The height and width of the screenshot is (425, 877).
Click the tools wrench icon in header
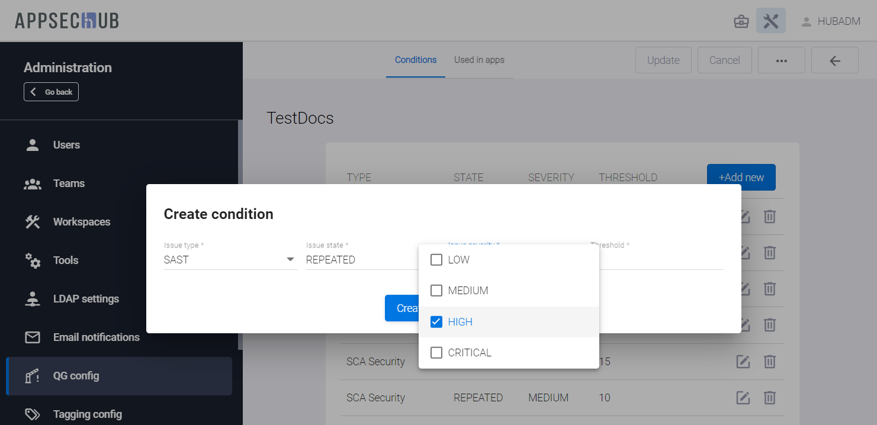click(770, 21)
